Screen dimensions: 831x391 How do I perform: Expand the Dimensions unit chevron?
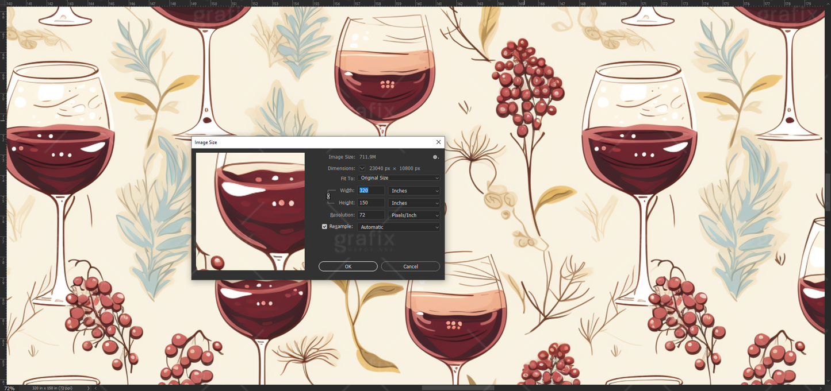coord(362,168)
